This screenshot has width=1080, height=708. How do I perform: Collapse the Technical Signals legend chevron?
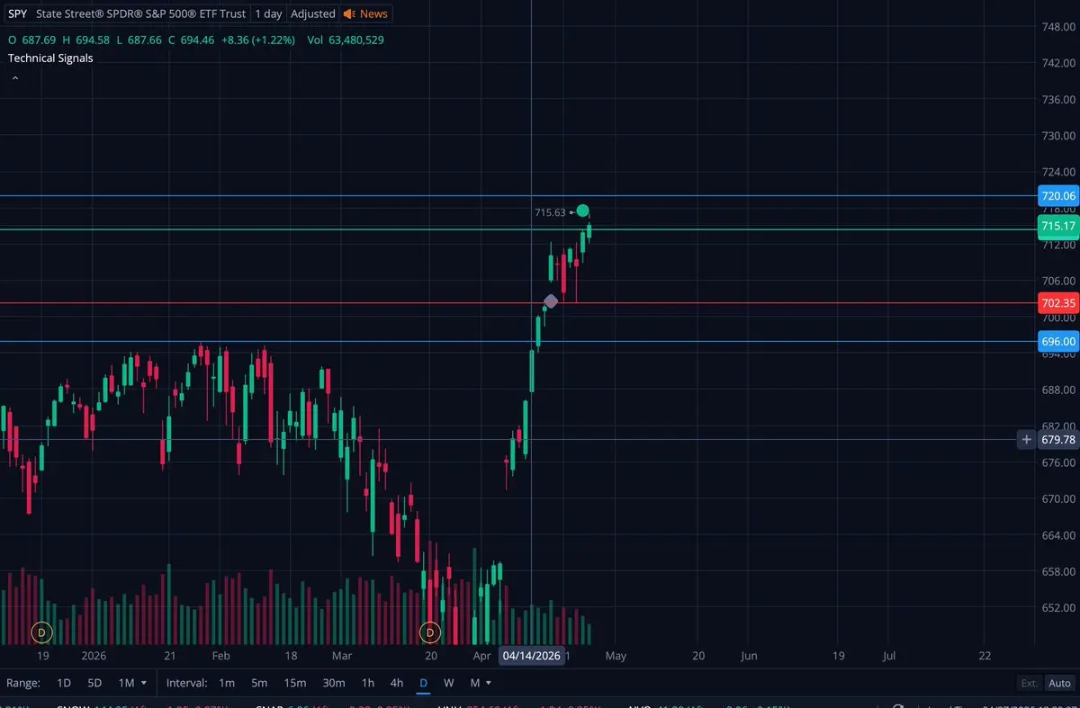tap(14, 78)
